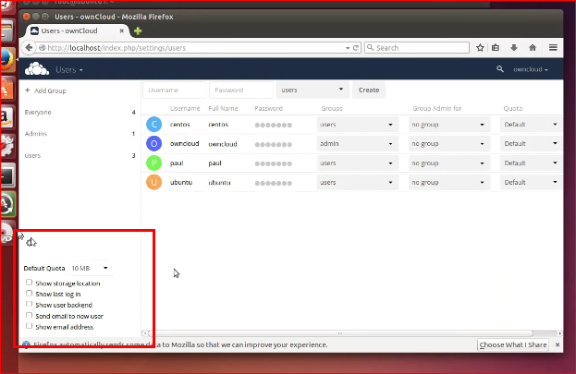Dismiss the Firefox data notification bar
The image size is (576, 374).
[x=558, y=345]
